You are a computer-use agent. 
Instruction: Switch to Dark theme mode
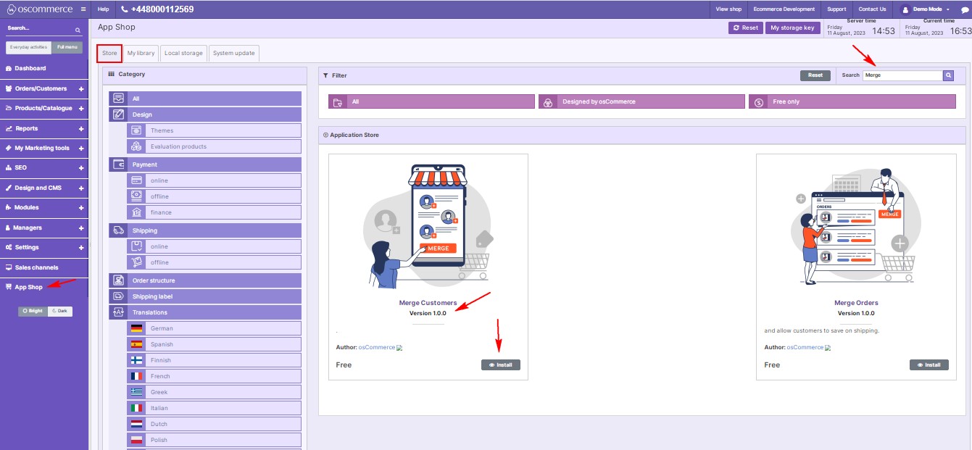(x=59, y=311)
